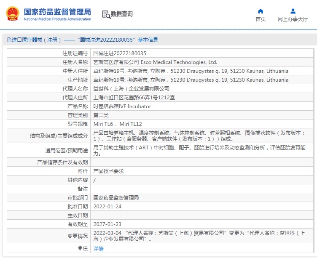
Task: Click approval department 国家药品监督管理局 cell
Action: coord(116,198)
